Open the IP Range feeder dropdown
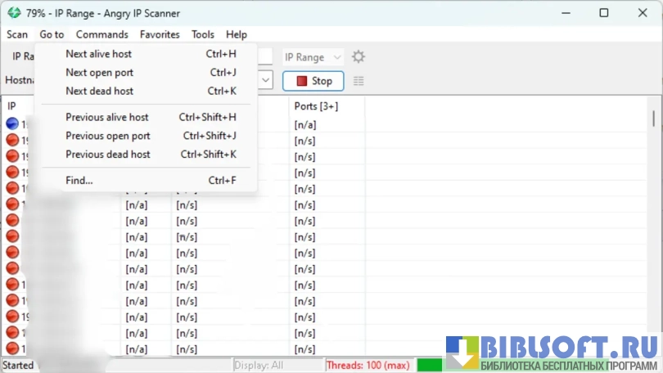 click(313, 57)
